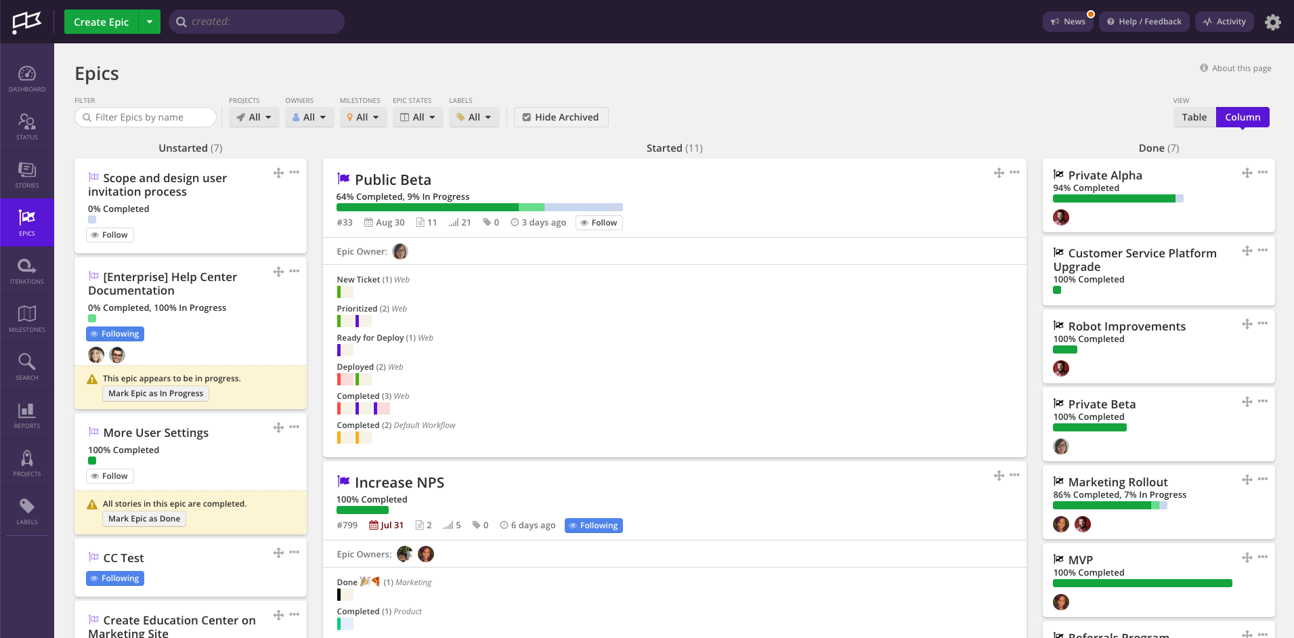Click the MVP progress bar

1142,583
